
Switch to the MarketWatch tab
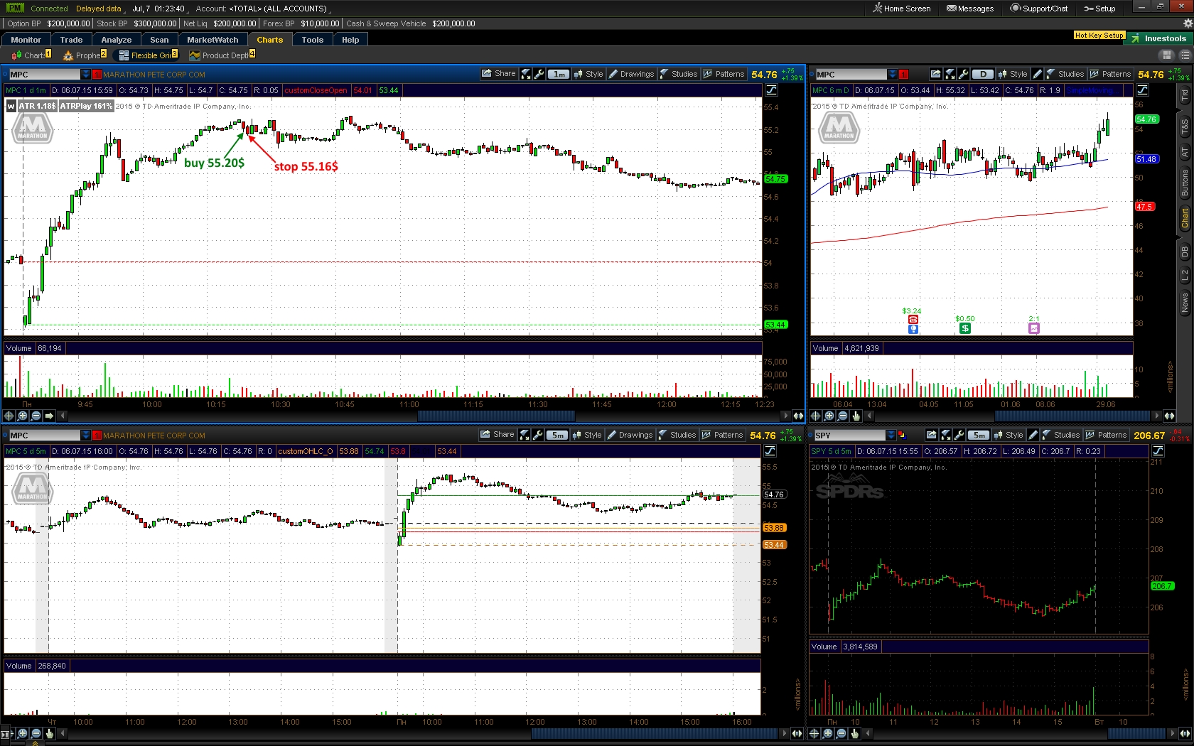pos(213,40)
